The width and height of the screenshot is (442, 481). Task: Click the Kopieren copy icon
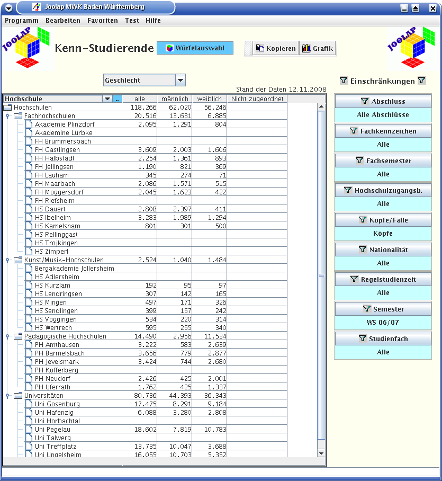point(260,49)
